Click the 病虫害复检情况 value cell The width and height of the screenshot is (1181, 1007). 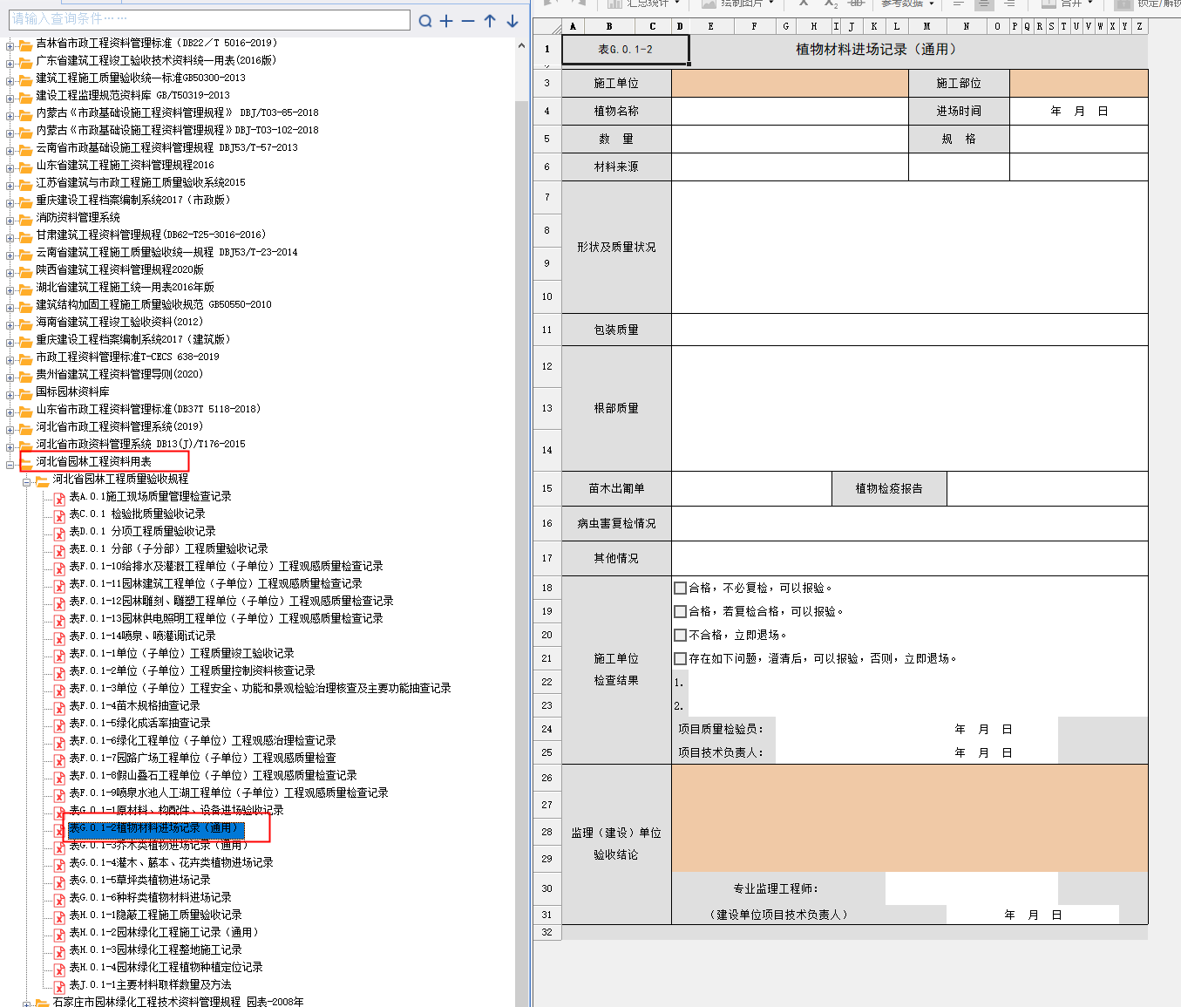click(909, 523)
